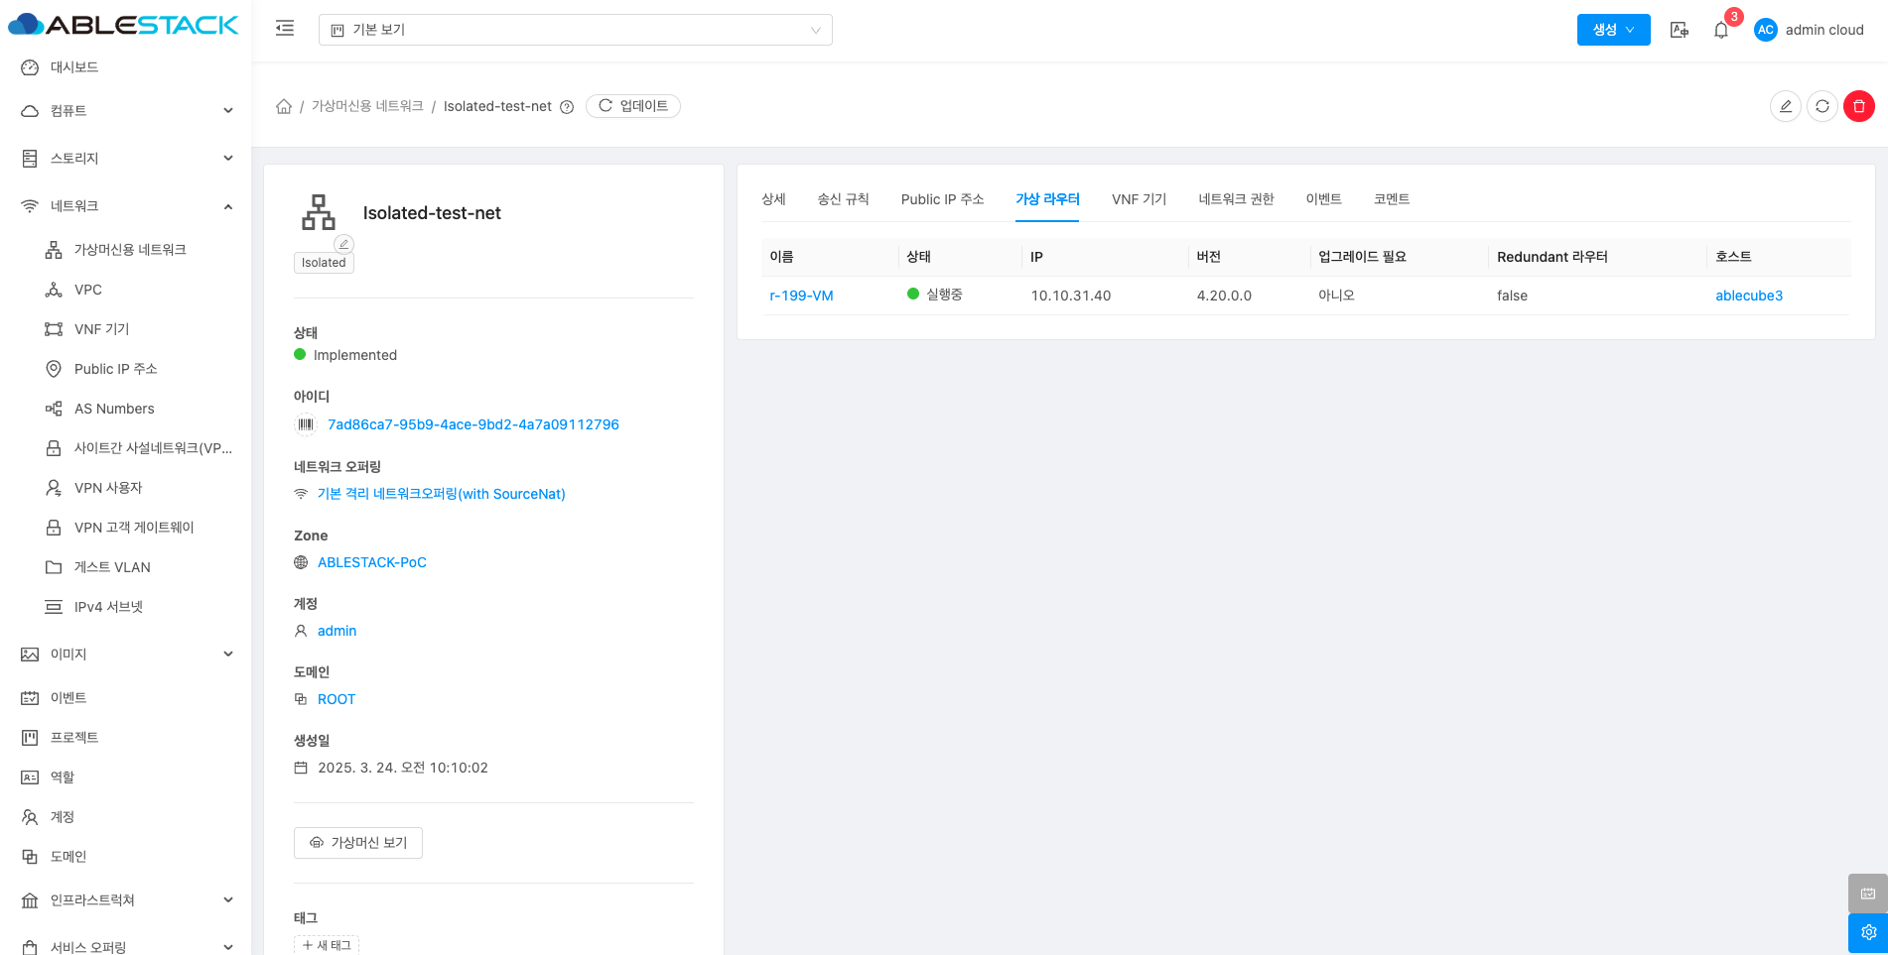Screen dimensions: 1888x955
Task: Click the help question mark icon
Action: [x=567, y=107]
